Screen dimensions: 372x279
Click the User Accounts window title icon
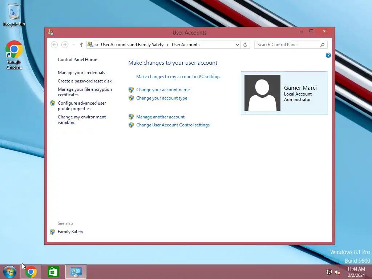50,32
